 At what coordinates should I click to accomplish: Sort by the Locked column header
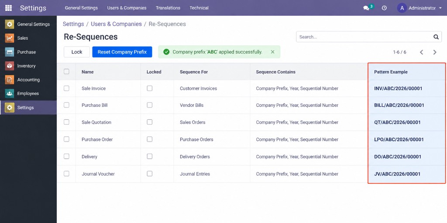pyautogui.click(x=154, y=72)
